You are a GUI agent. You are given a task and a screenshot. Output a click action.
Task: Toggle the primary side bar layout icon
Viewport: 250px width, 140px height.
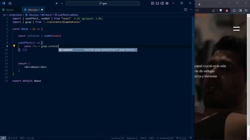(153, 3)
